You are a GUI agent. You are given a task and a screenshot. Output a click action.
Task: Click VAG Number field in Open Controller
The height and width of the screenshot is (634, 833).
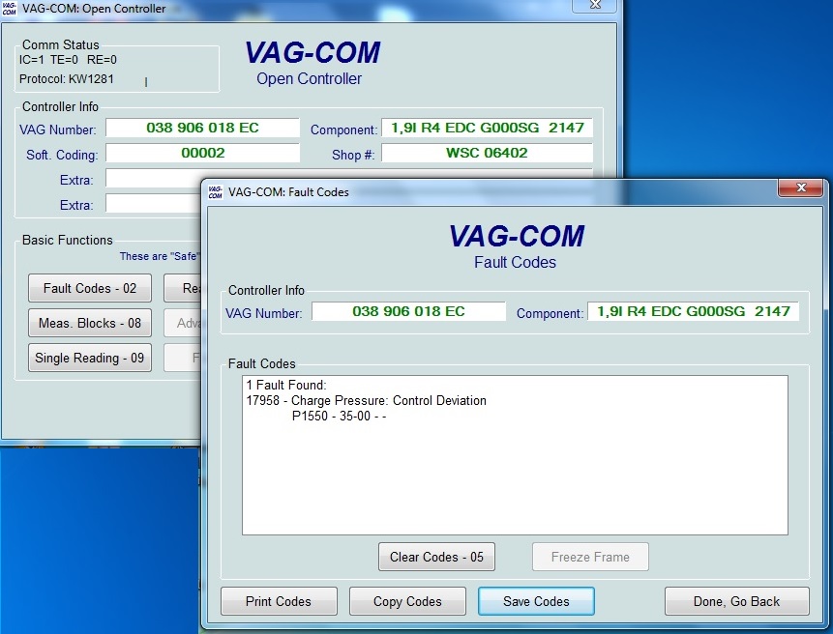[202, 128]
